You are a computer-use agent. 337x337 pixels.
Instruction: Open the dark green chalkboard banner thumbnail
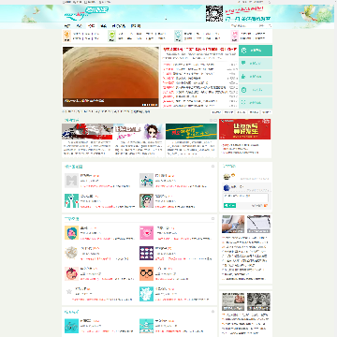click(191, 131)
